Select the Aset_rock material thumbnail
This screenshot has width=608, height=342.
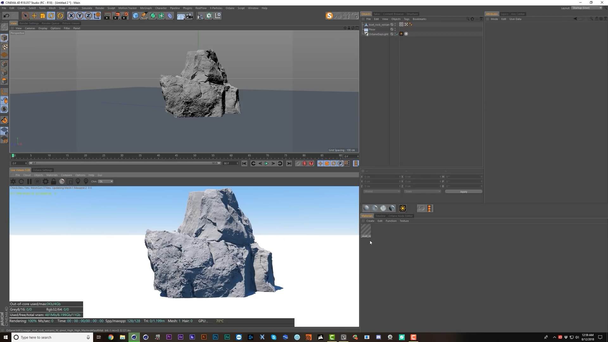coord(366,230)
